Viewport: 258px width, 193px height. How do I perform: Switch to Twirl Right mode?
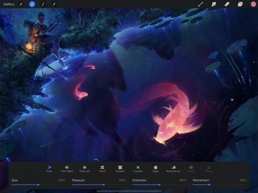(x=67, y=168)
